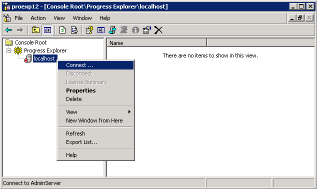The width and height of the screenshot is (317, 189).
Task: Click the Properties toolbar icon
Action: [147, 30]
